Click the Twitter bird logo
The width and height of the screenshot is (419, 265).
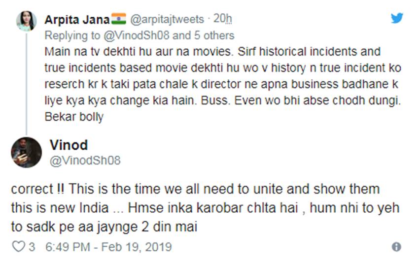click(397, 19)
